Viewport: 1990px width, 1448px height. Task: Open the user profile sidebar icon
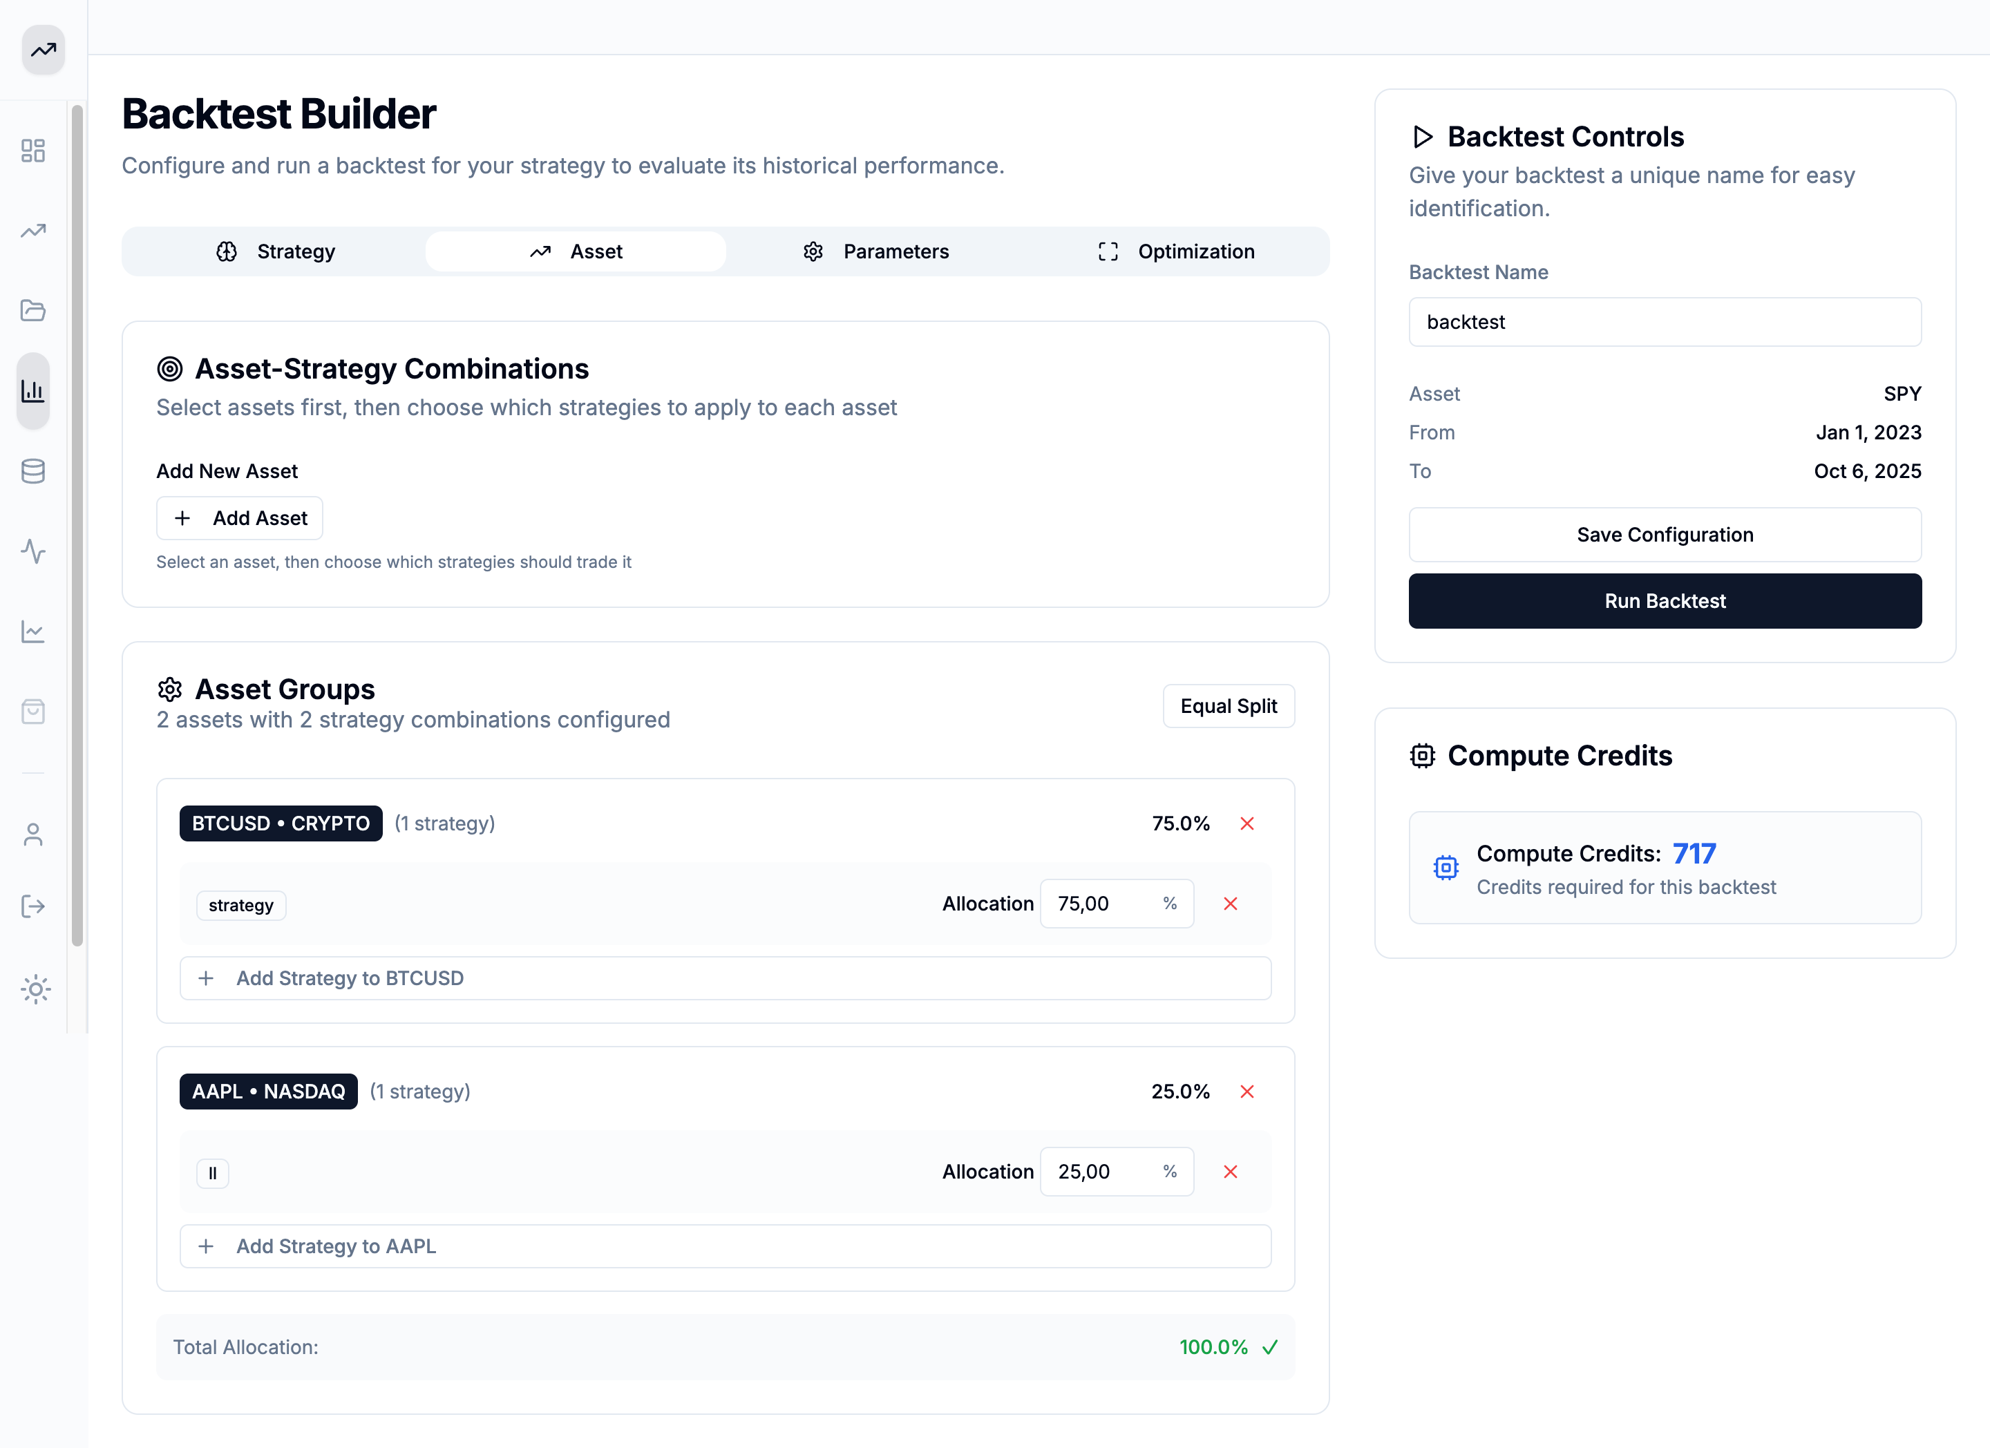[x=33, y=834]
